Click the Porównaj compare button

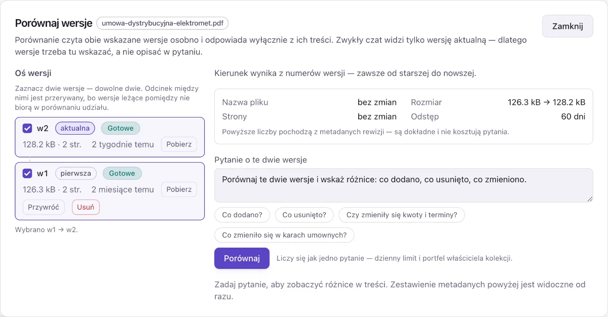[x=242, y=258]
